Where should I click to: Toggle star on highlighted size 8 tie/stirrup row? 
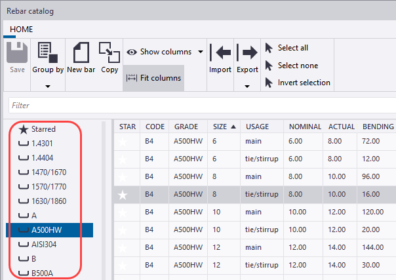pyautogui.click(x=122, y=194)
